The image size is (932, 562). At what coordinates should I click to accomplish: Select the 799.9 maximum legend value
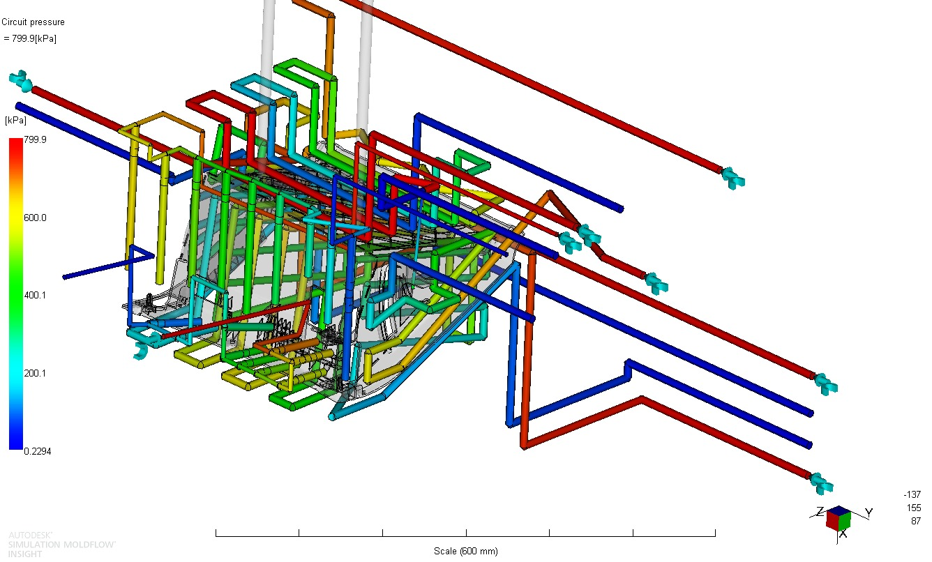click(35, 140)
